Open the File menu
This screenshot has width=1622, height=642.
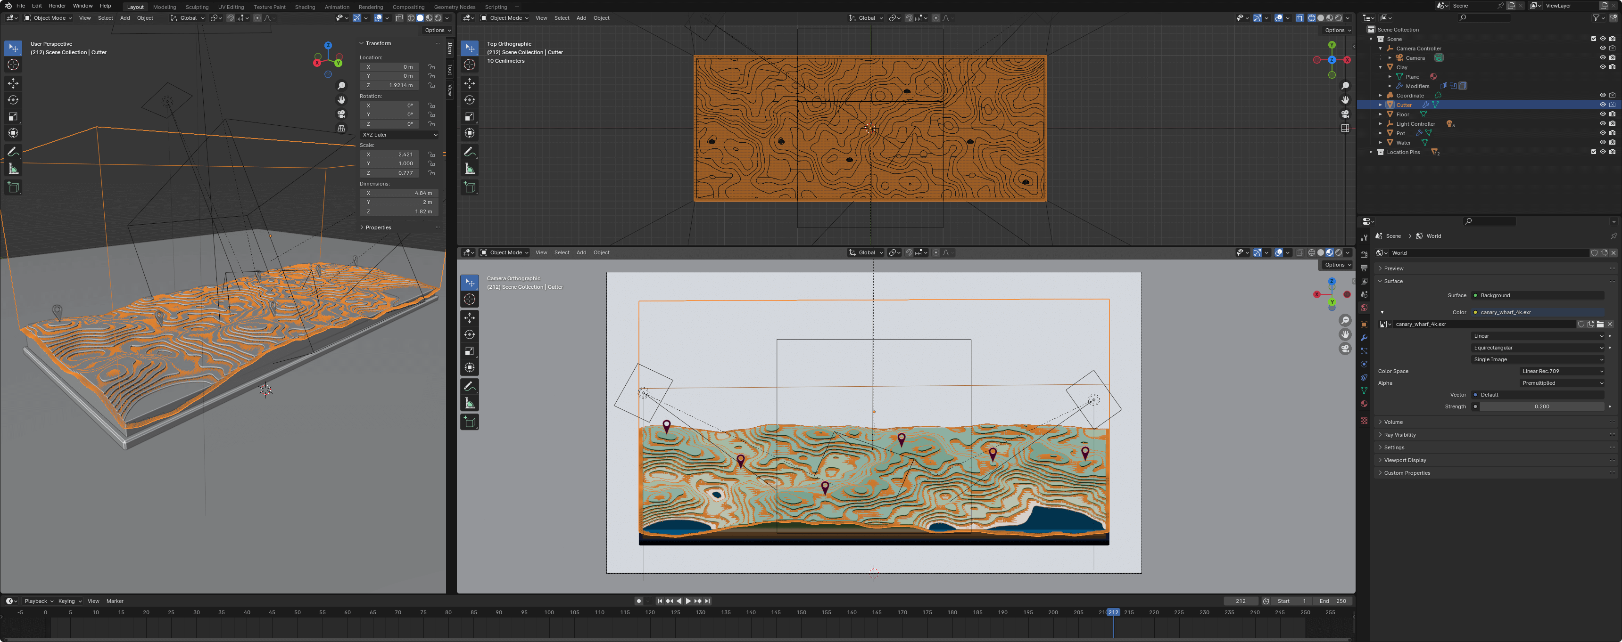(x=21, y=6)
